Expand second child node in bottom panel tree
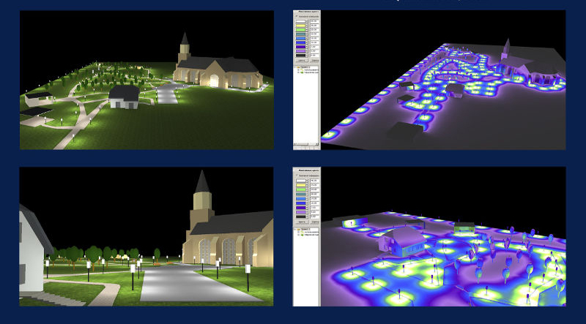The width and height of the screenshot is (586, 324). click(298, 235)
